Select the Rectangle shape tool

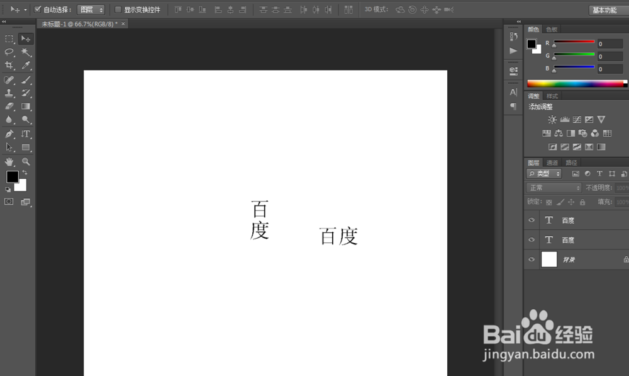coord(26,147)
